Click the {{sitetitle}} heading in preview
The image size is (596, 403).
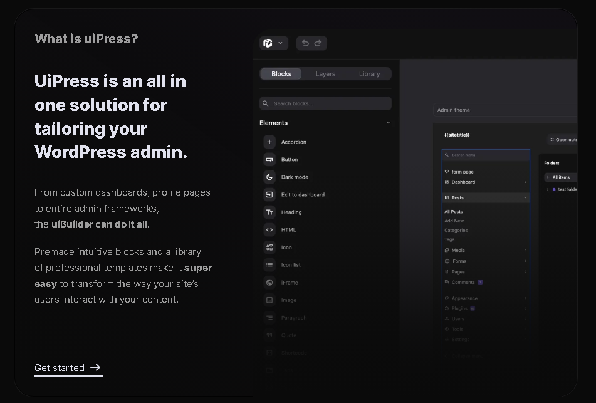[x=457, y=135]
